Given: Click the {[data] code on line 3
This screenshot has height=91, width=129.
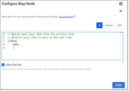Looking at the screenshot, I should coord(12,41).
